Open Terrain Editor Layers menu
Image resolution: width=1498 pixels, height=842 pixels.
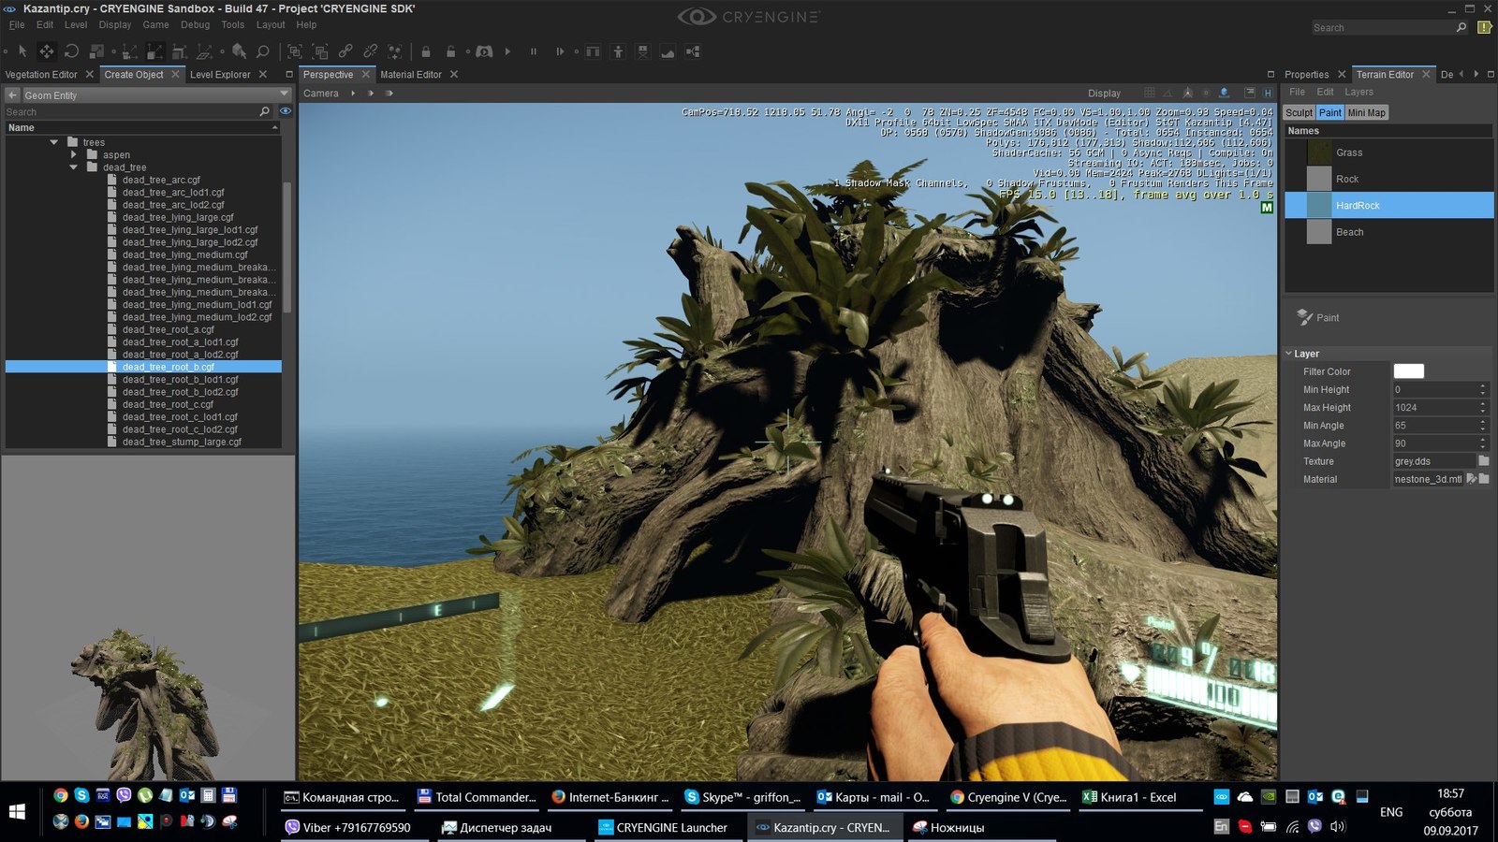coord(1359,92)
